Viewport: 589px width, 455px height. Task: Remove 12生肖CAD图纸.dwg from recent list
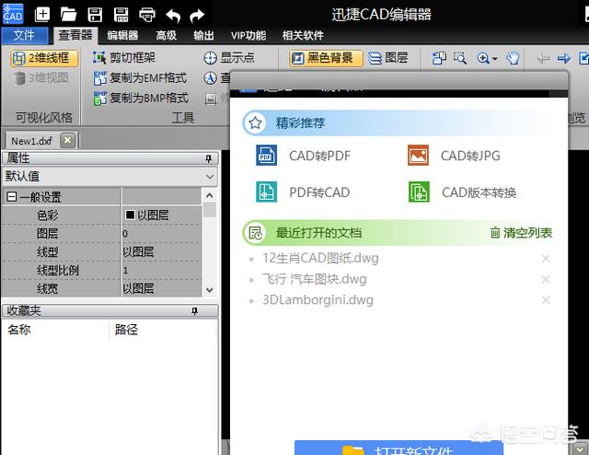pos(546,259)
